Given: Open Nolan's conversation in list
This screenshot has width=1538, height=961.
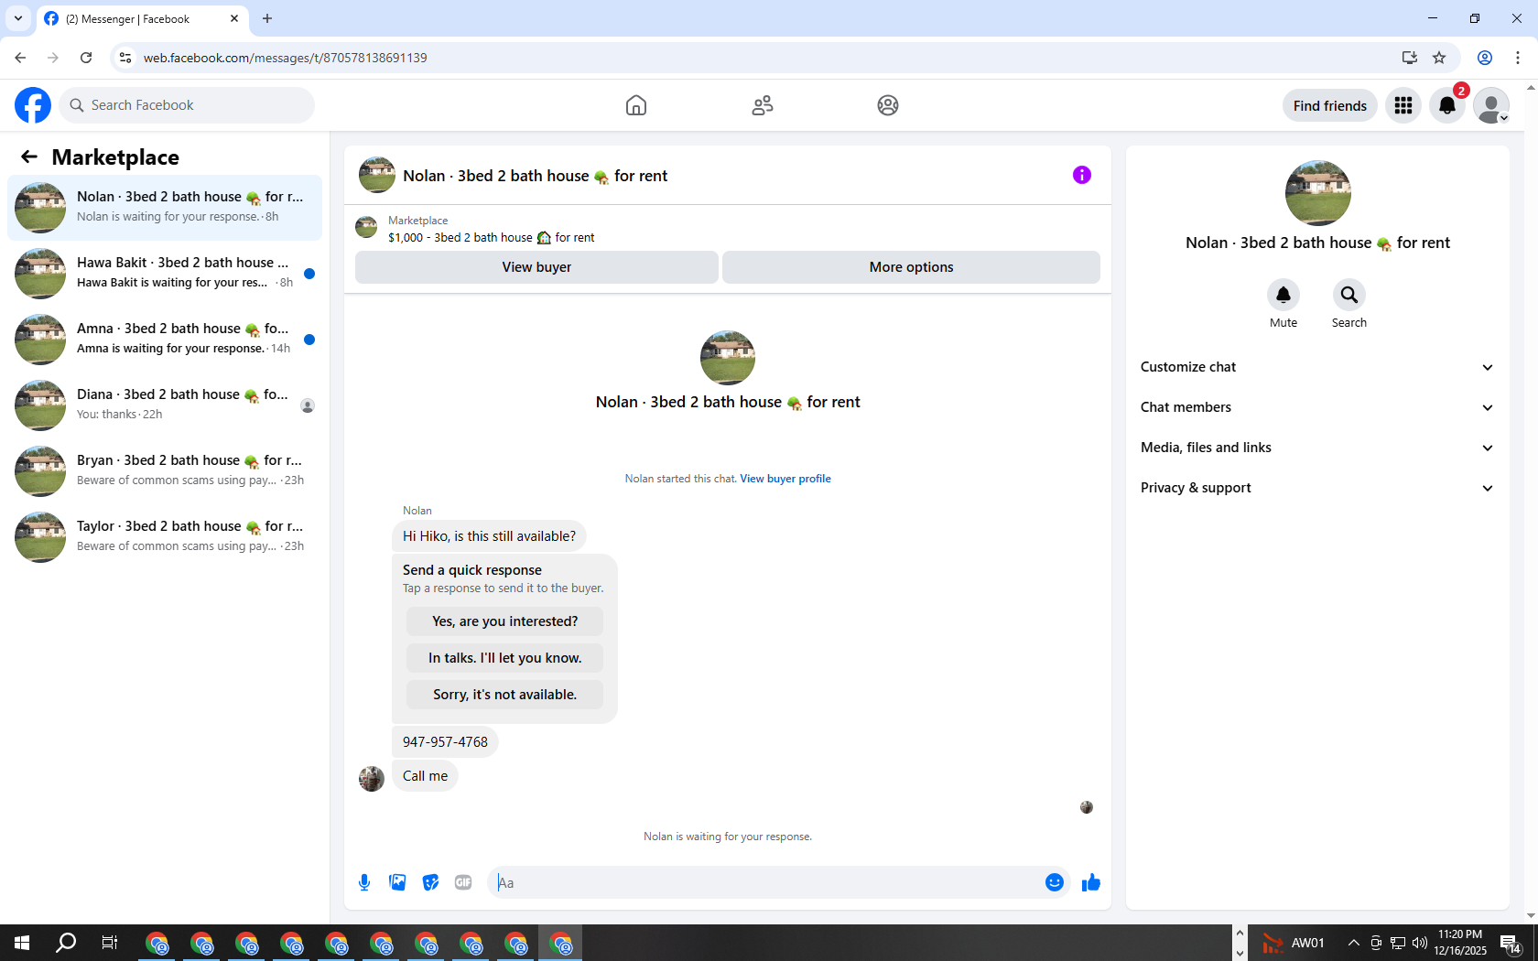Looking at the screenshot, I should 165,208.
